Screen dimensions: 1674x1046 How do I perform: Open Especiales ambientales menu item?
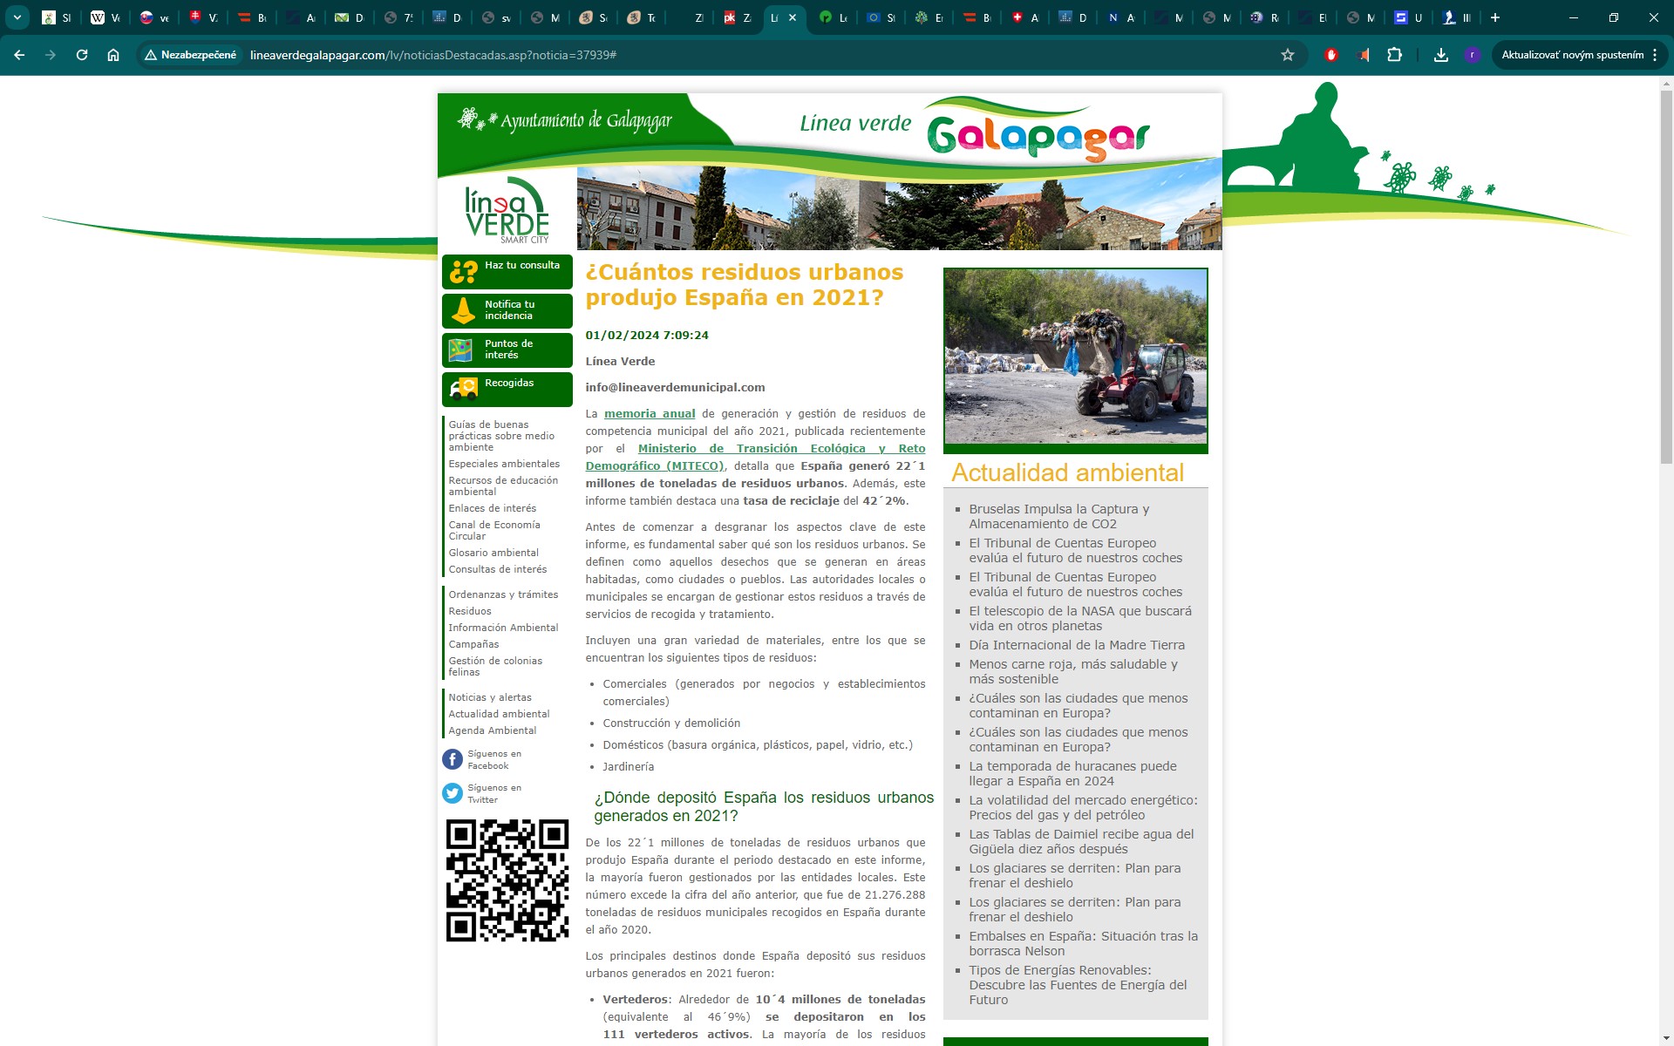tap(504, 464)
